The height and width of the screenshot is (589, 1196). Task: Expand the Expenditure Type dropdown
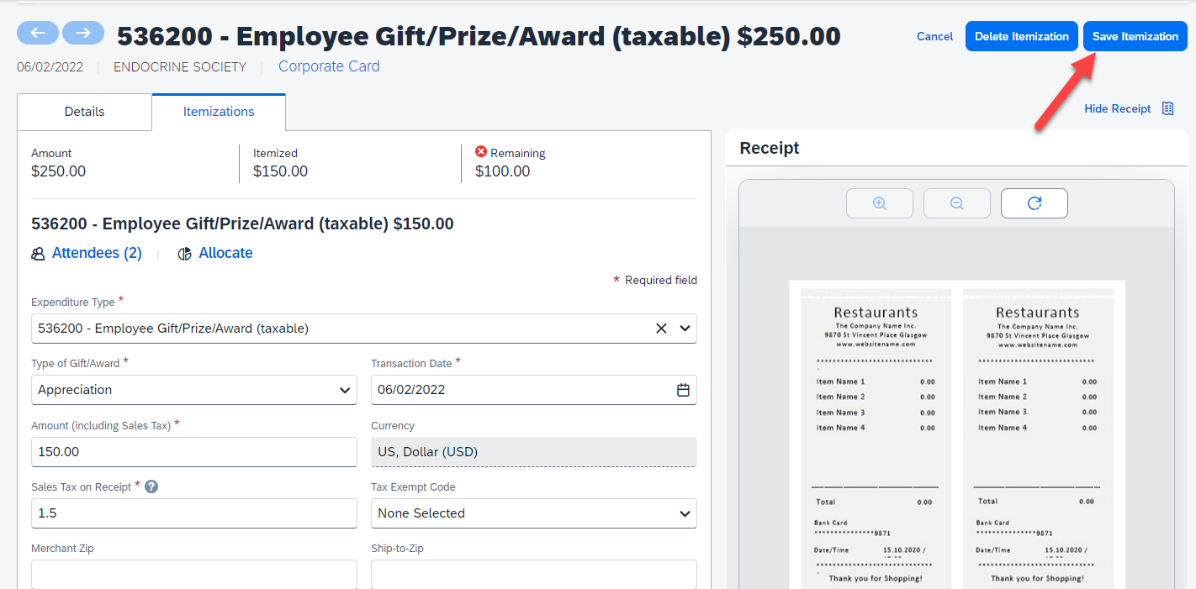tap(685, 329)
